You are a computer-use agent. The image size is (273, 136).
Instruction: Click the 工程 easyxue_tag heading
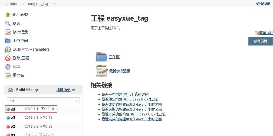point(119,18)
